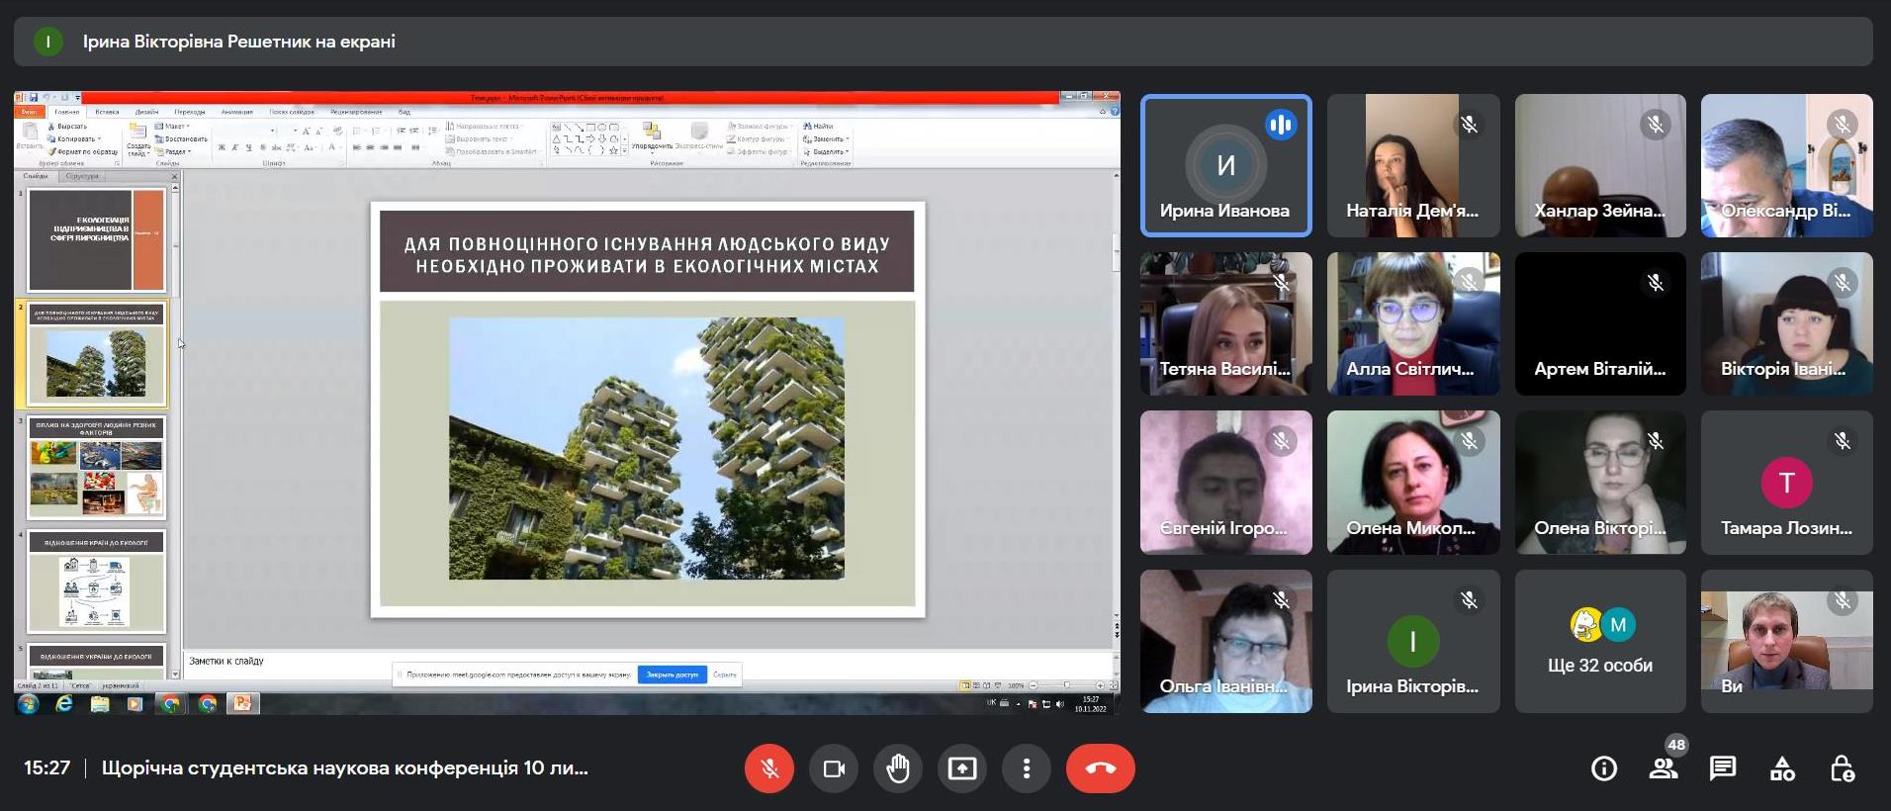Adjust the PowerPoint zoom slider
Viewport: 1891px width, 811px height.
click(1066, 685)
